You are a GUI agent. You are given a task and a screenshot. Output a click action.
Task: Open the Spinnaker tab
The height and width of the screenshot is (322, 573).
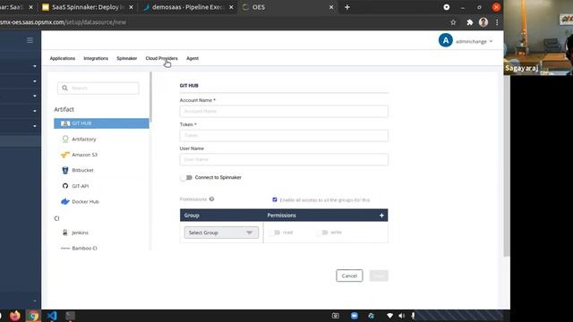127,58
